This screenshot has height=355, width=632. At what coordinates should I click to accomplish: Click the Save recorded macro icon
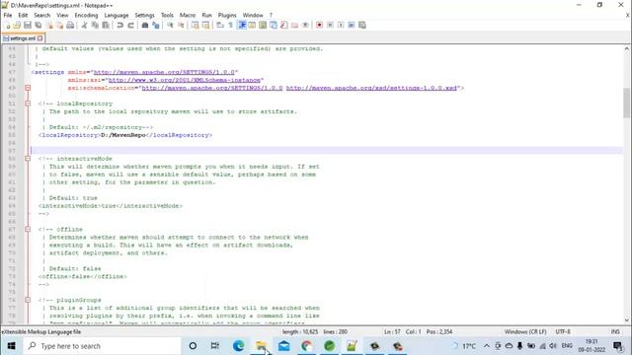point(362,25)
